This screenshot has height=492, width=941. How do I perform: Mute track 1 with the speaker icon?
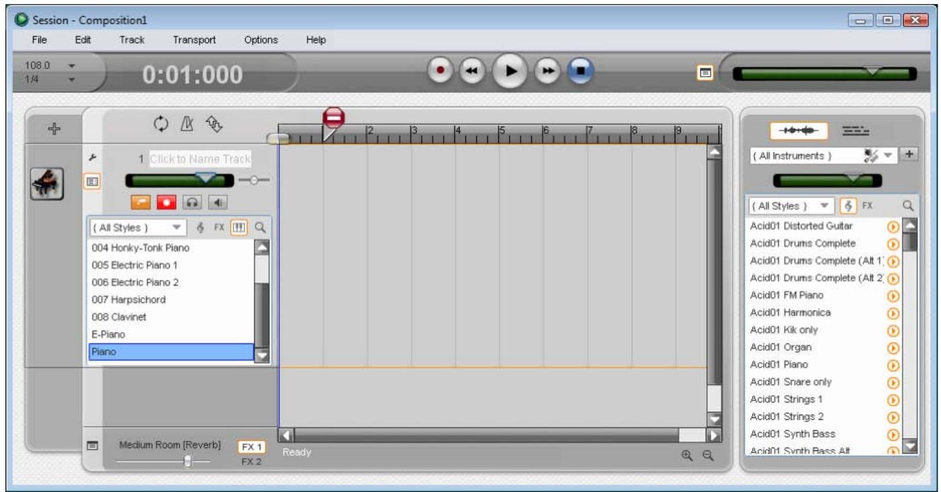[216, 202]
